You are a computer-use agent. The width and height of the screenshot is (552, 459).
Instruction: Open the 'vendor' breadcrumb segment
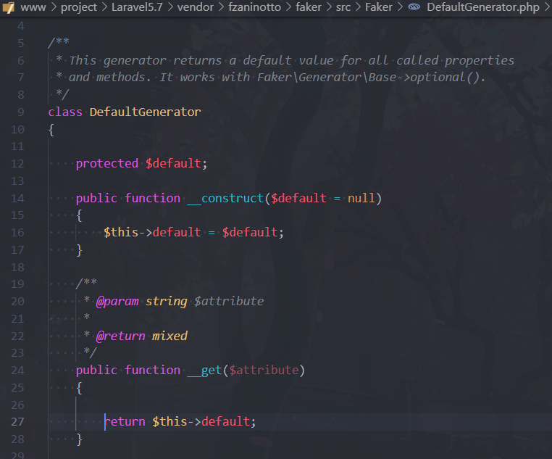[x=196, y=7]
